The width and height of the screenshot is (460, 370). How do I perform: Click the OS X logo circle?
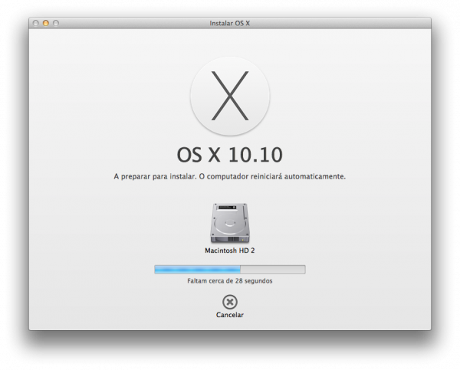(x=230, y=97)
